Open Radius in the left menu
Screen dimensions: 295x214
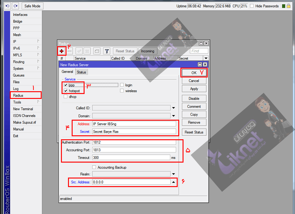click(18, 96)
